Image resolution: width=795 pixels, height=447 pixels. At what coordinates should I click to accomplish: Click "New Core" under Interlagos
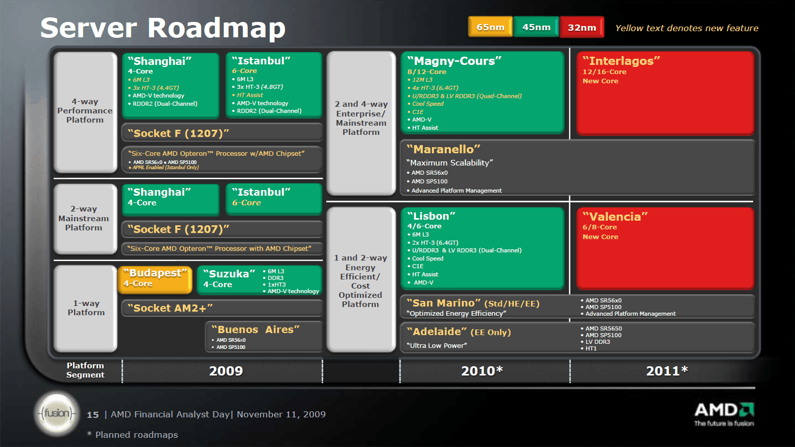600,81
